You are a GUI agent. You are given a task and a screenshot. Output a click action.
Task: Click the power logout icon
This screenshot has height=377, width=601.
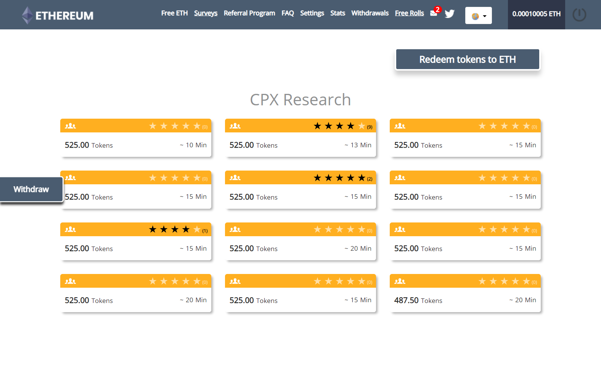pyautogui.click(x=579, y=15)
